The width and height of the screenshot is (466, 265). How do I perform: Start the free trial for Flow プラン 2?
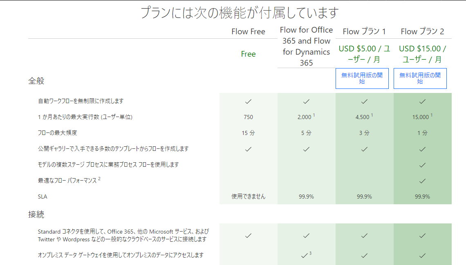click(x=420, y=78)
